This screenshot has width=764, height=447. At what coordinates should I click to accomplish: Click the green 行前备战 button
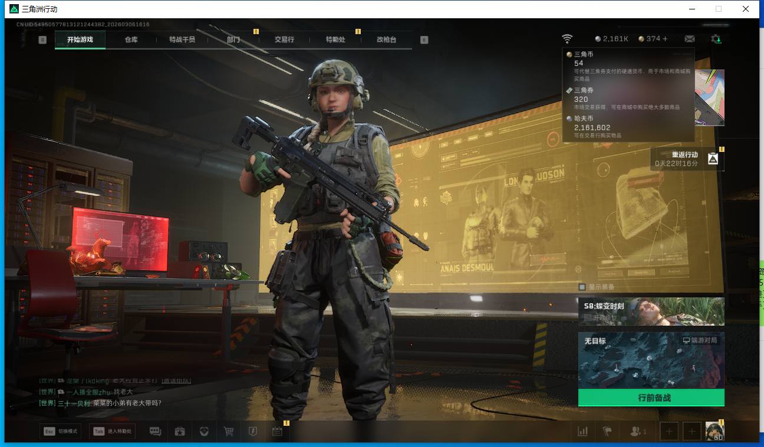pyautogui.click(x=651, y=398)
